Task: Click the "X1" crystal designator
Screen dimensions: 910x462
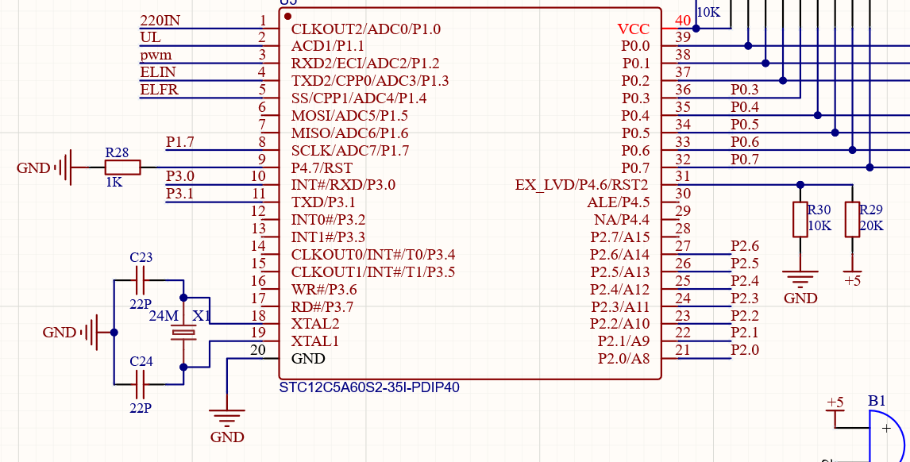Action: pyautogui.click(x=202, y=316)
